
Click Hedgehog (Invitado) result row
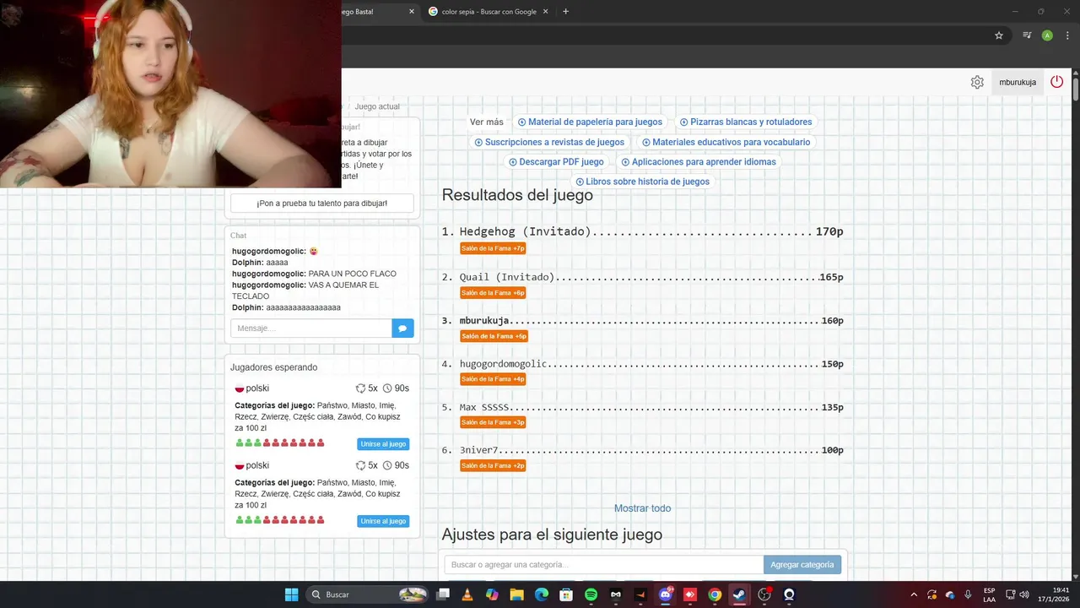point(642,231)
